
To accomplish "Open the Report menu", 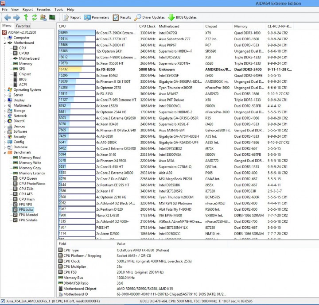I will click(x=27, y=10).
